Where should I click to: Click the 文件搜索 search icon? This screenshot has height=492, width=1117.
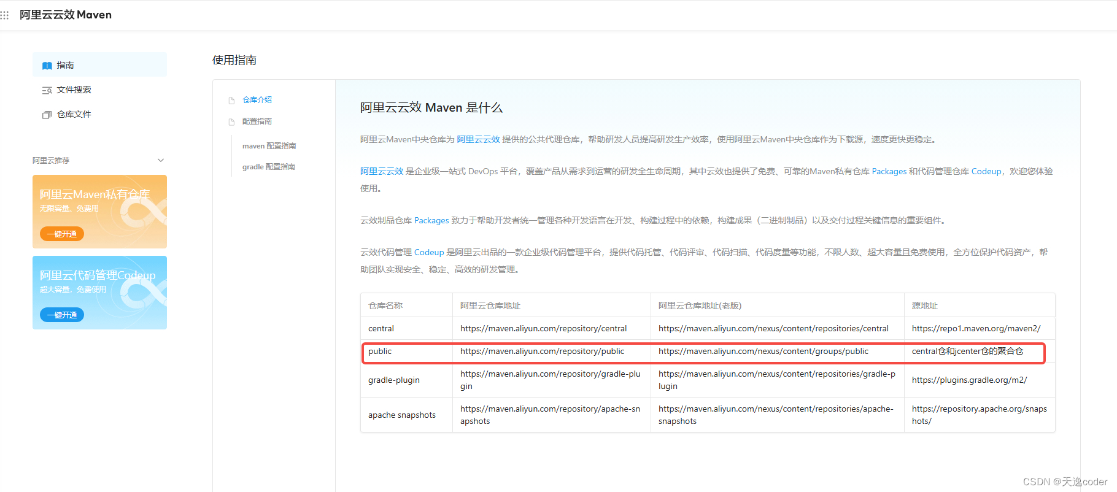[x=47, y=90]
